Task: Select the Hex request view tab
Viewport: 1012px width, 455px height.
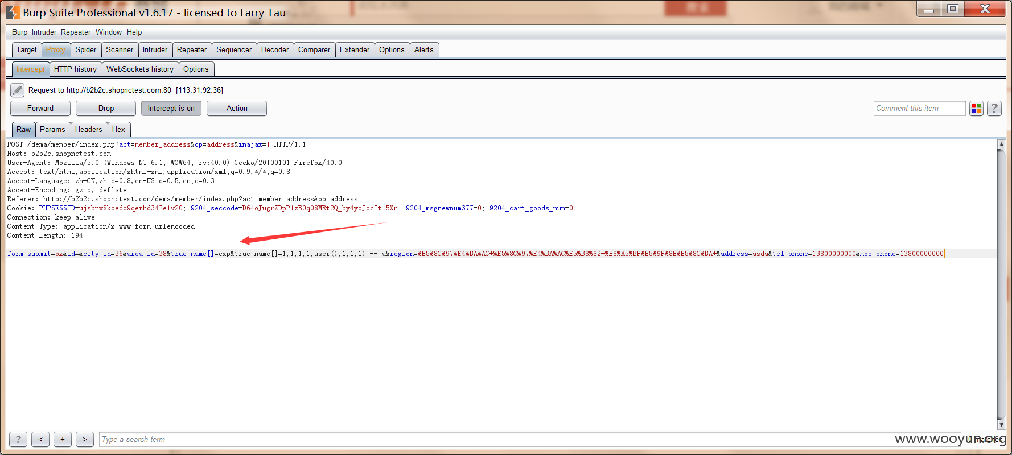Action: pyautogui.click(x=119, y=129)
